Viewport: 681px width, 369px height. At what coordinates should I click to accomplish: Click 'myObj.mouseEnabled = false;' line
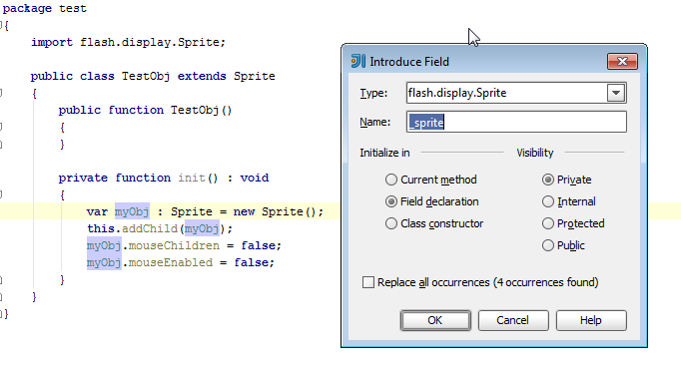click(181, 262)
